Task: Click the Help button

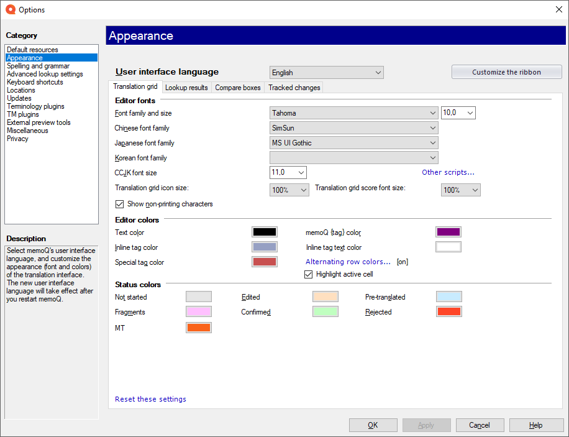Action: click(536, 425)
